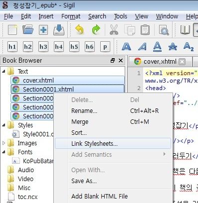Screen dimensions: 198x203
Task: Select Style0001 stylesheet file
Action: click(x=33, y=134)
